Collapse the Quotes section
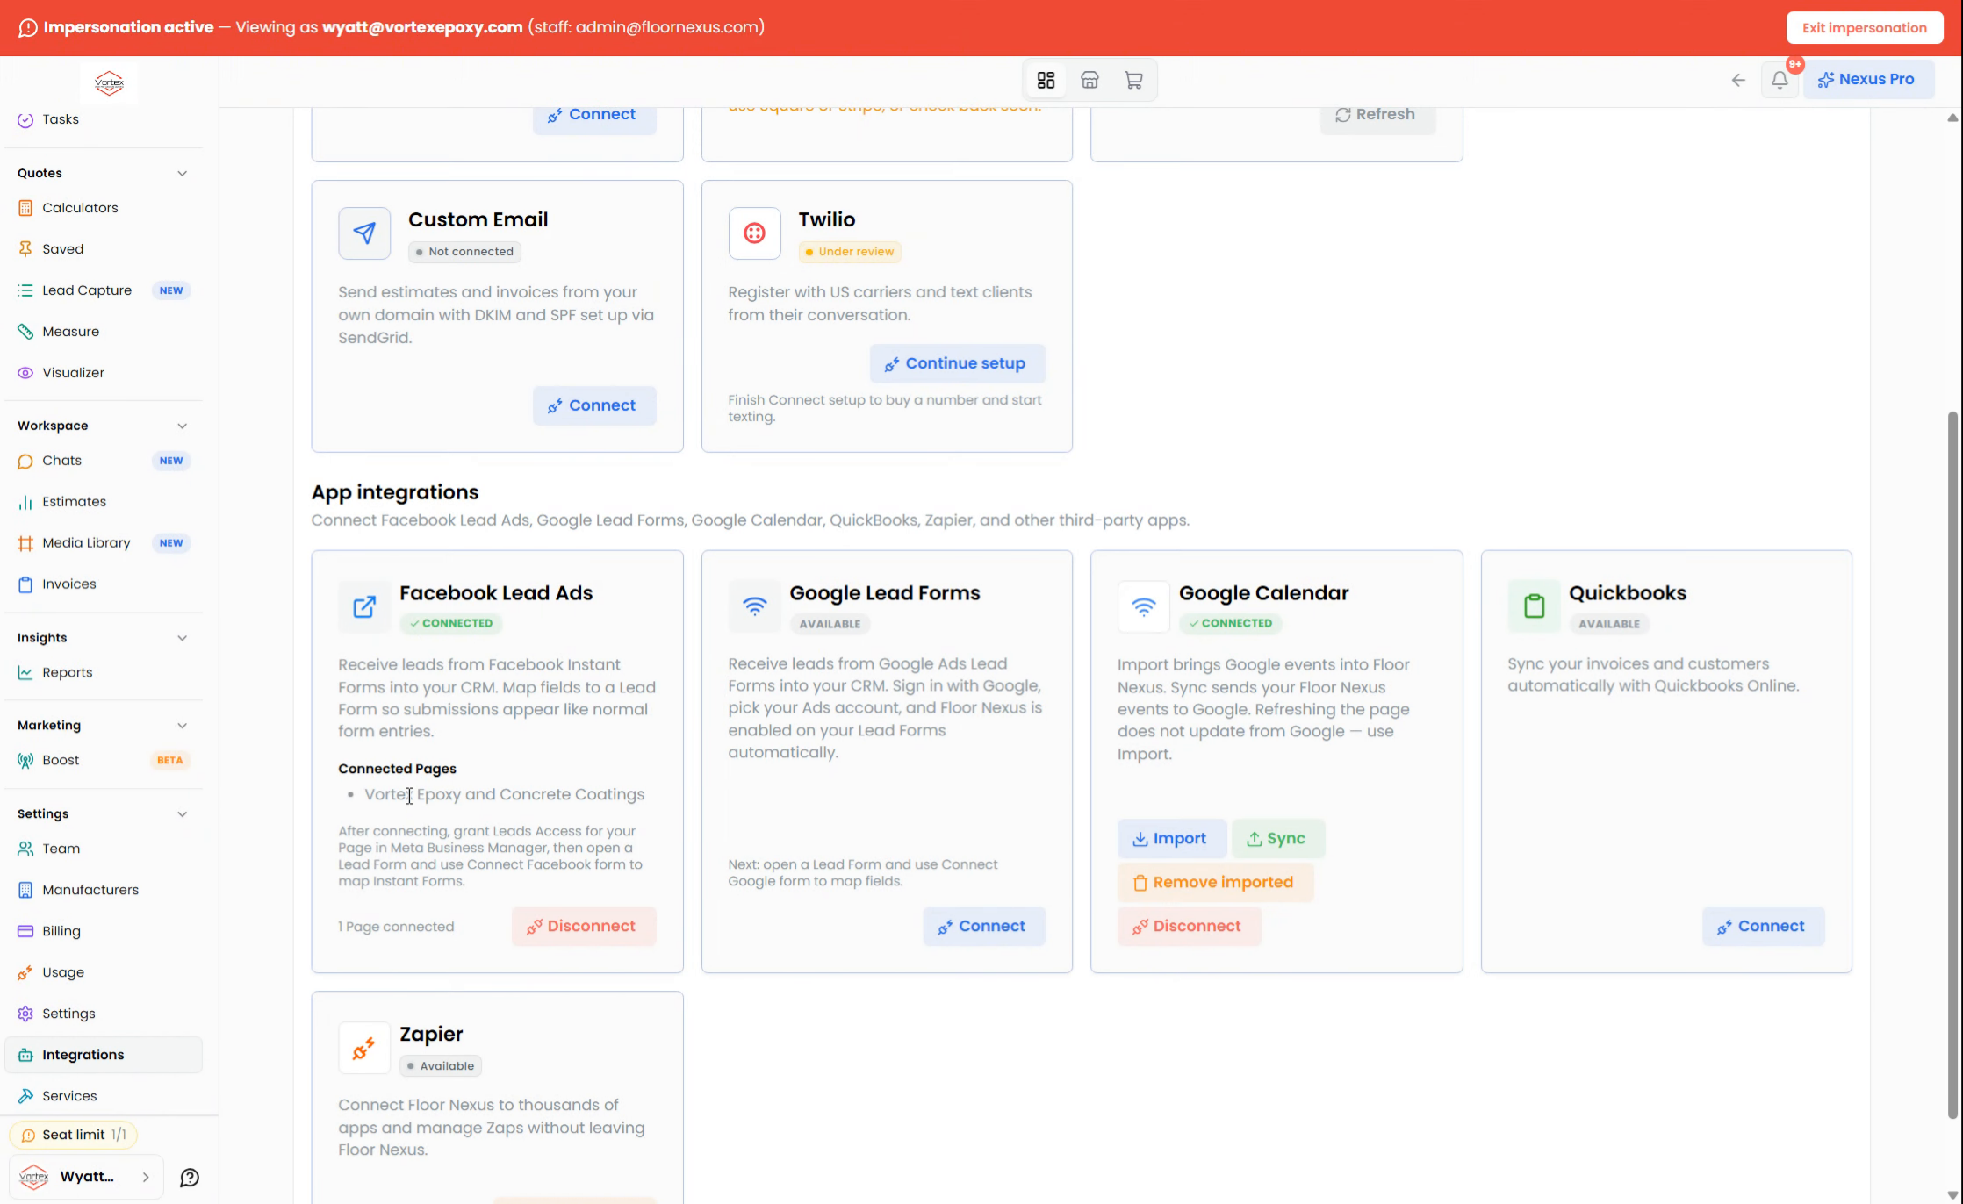 click(182, 173)
